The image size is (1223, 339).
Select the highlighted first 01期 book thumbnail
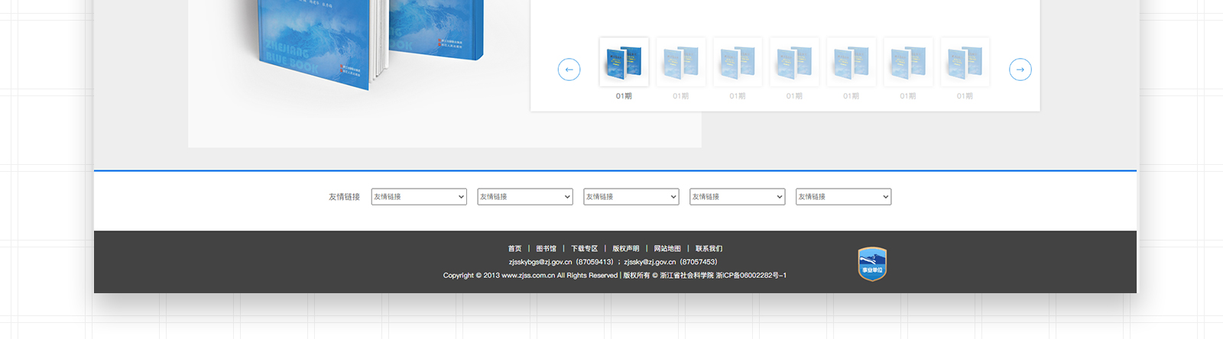624,62
